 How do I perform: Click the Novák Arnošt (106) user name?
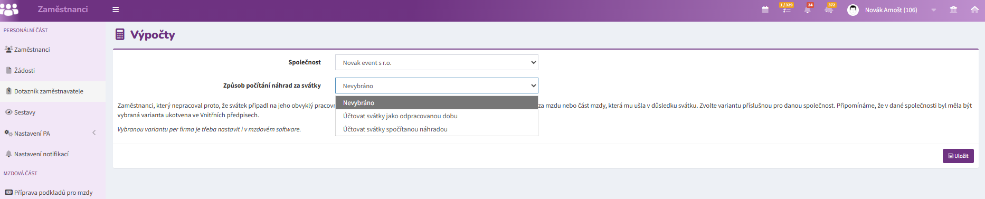point(891,10)
